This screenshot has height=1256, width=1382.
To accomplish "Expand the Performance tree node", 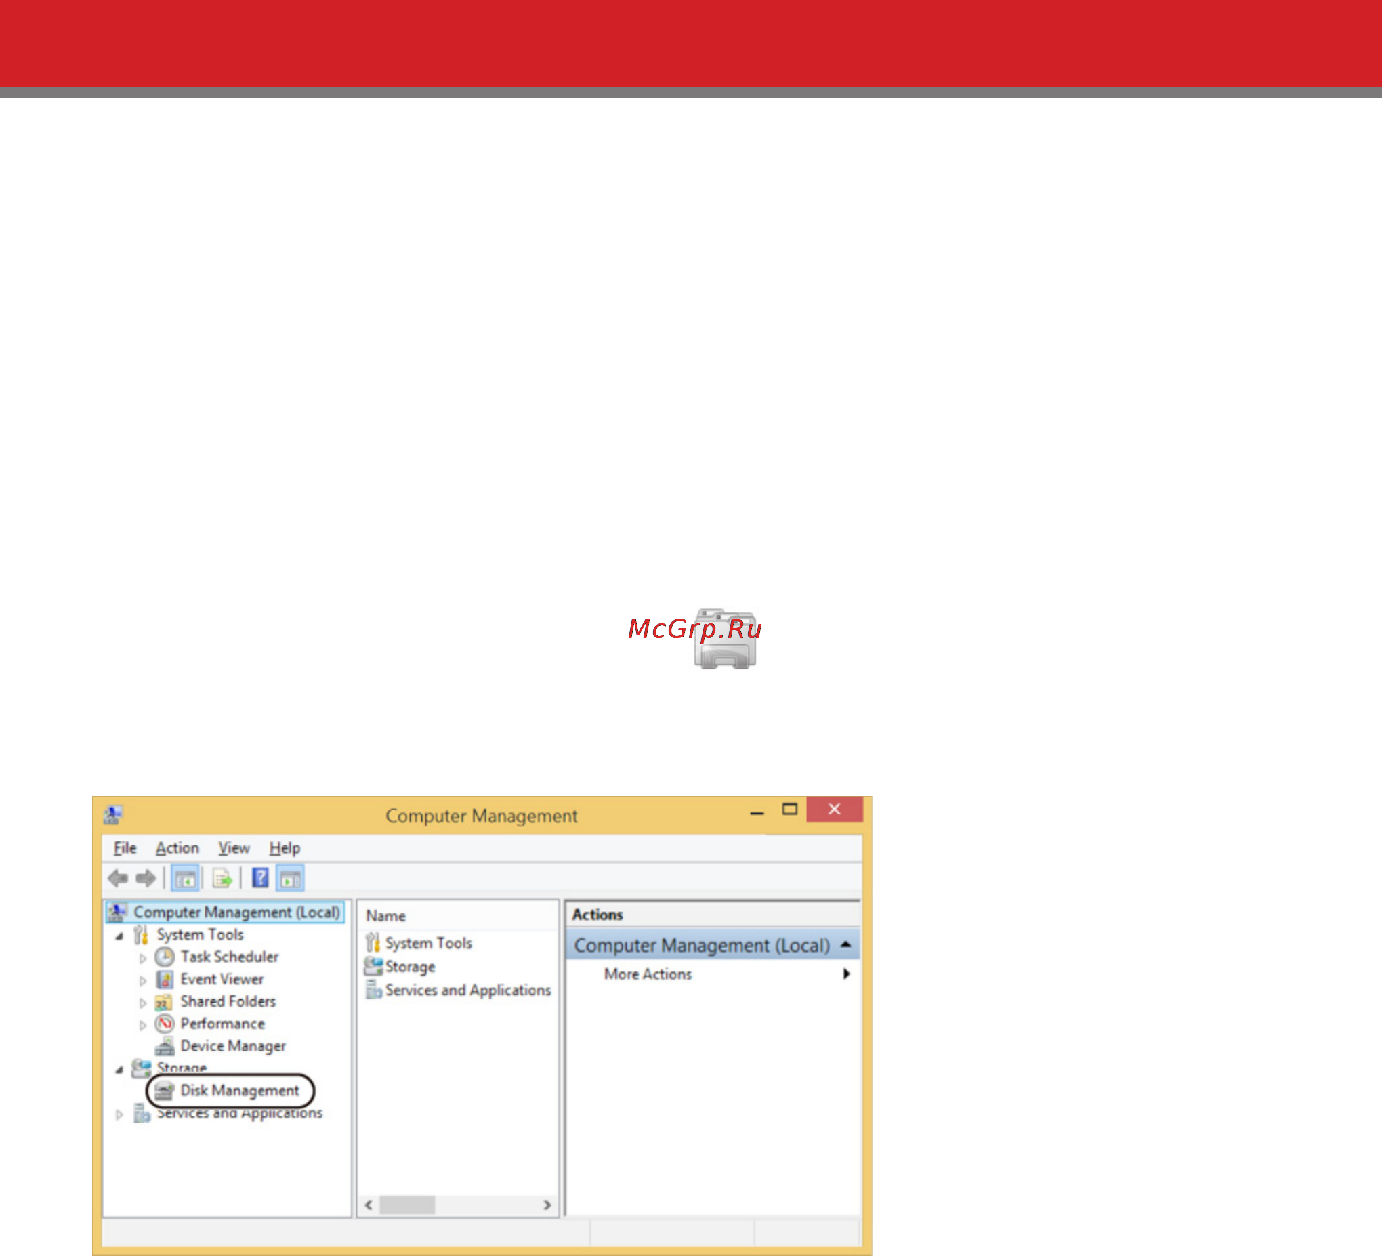I will [x=142, y=1026].
